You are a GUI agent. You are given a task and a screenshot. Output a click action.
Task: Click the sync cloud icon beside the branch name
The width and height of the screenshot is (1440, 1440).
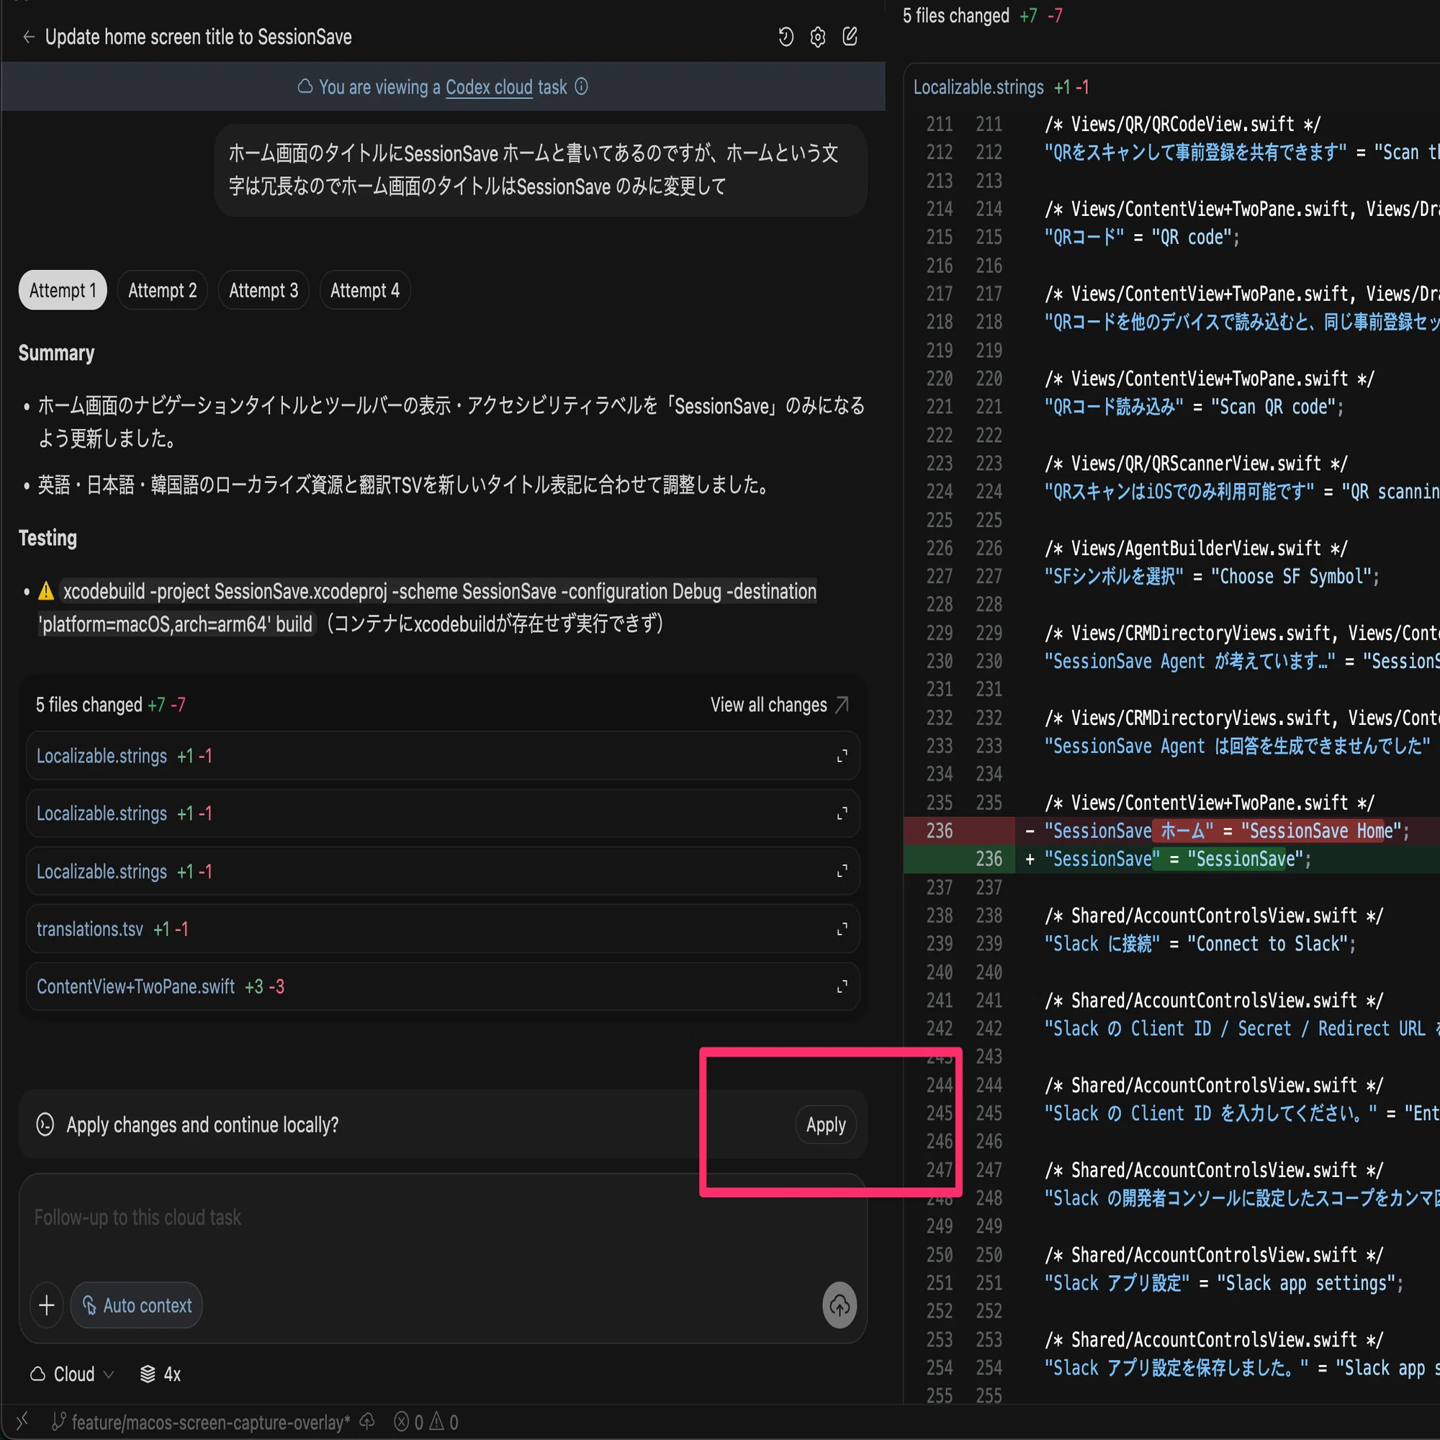367,1421
